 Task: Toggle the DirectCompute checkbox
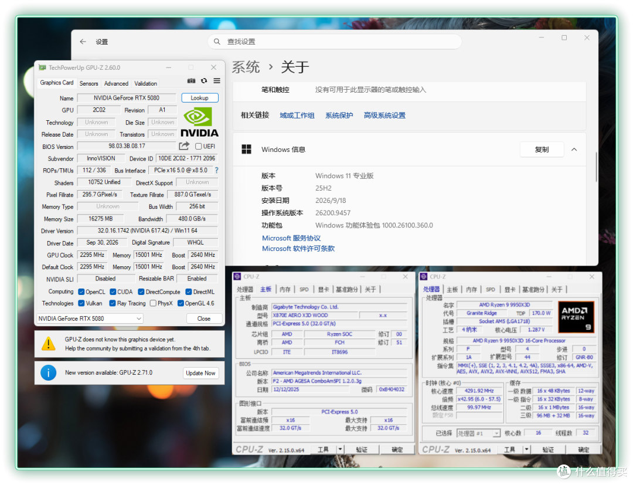141,291
